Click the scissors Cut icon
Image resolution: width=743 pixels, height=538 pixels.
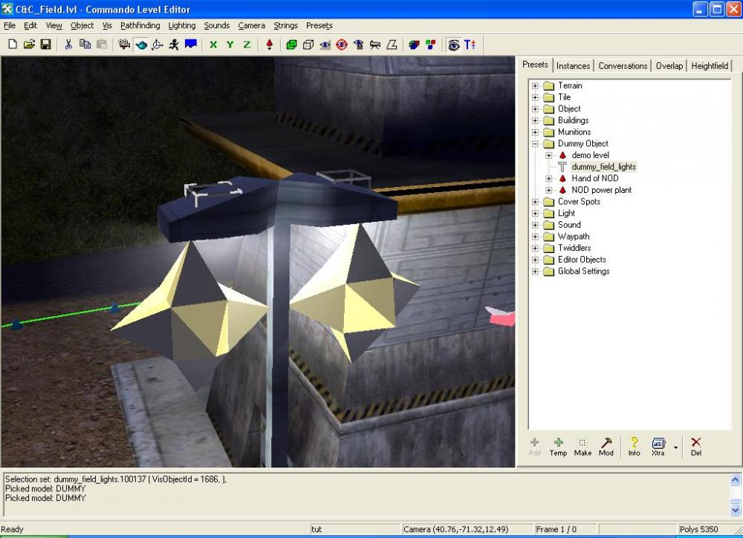(x=68, y=45)
